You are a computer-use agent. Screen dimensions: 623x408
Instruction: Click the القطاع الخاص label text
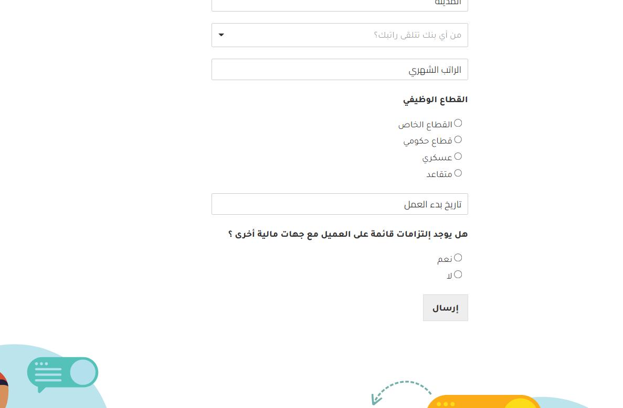click(425, 125)
